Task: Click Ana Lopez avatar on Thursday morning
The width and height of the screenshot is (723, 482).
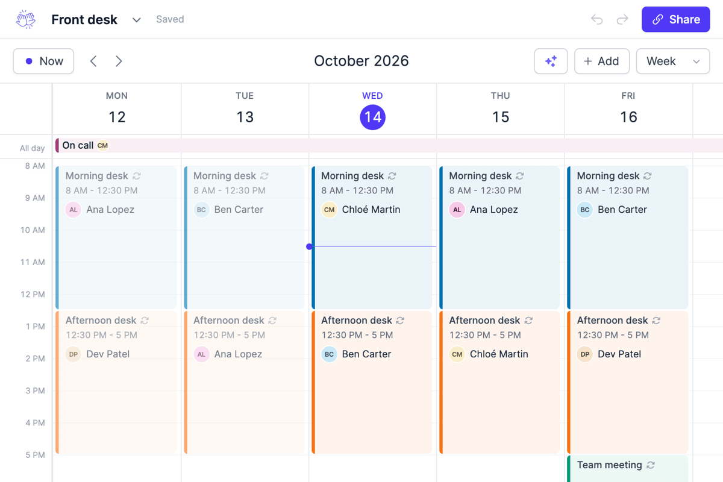Action: 457,210
